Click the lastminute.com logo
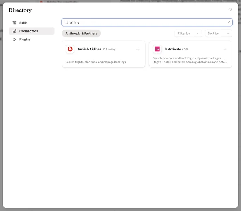The image size is (241, 211). [x=157, y=49]
